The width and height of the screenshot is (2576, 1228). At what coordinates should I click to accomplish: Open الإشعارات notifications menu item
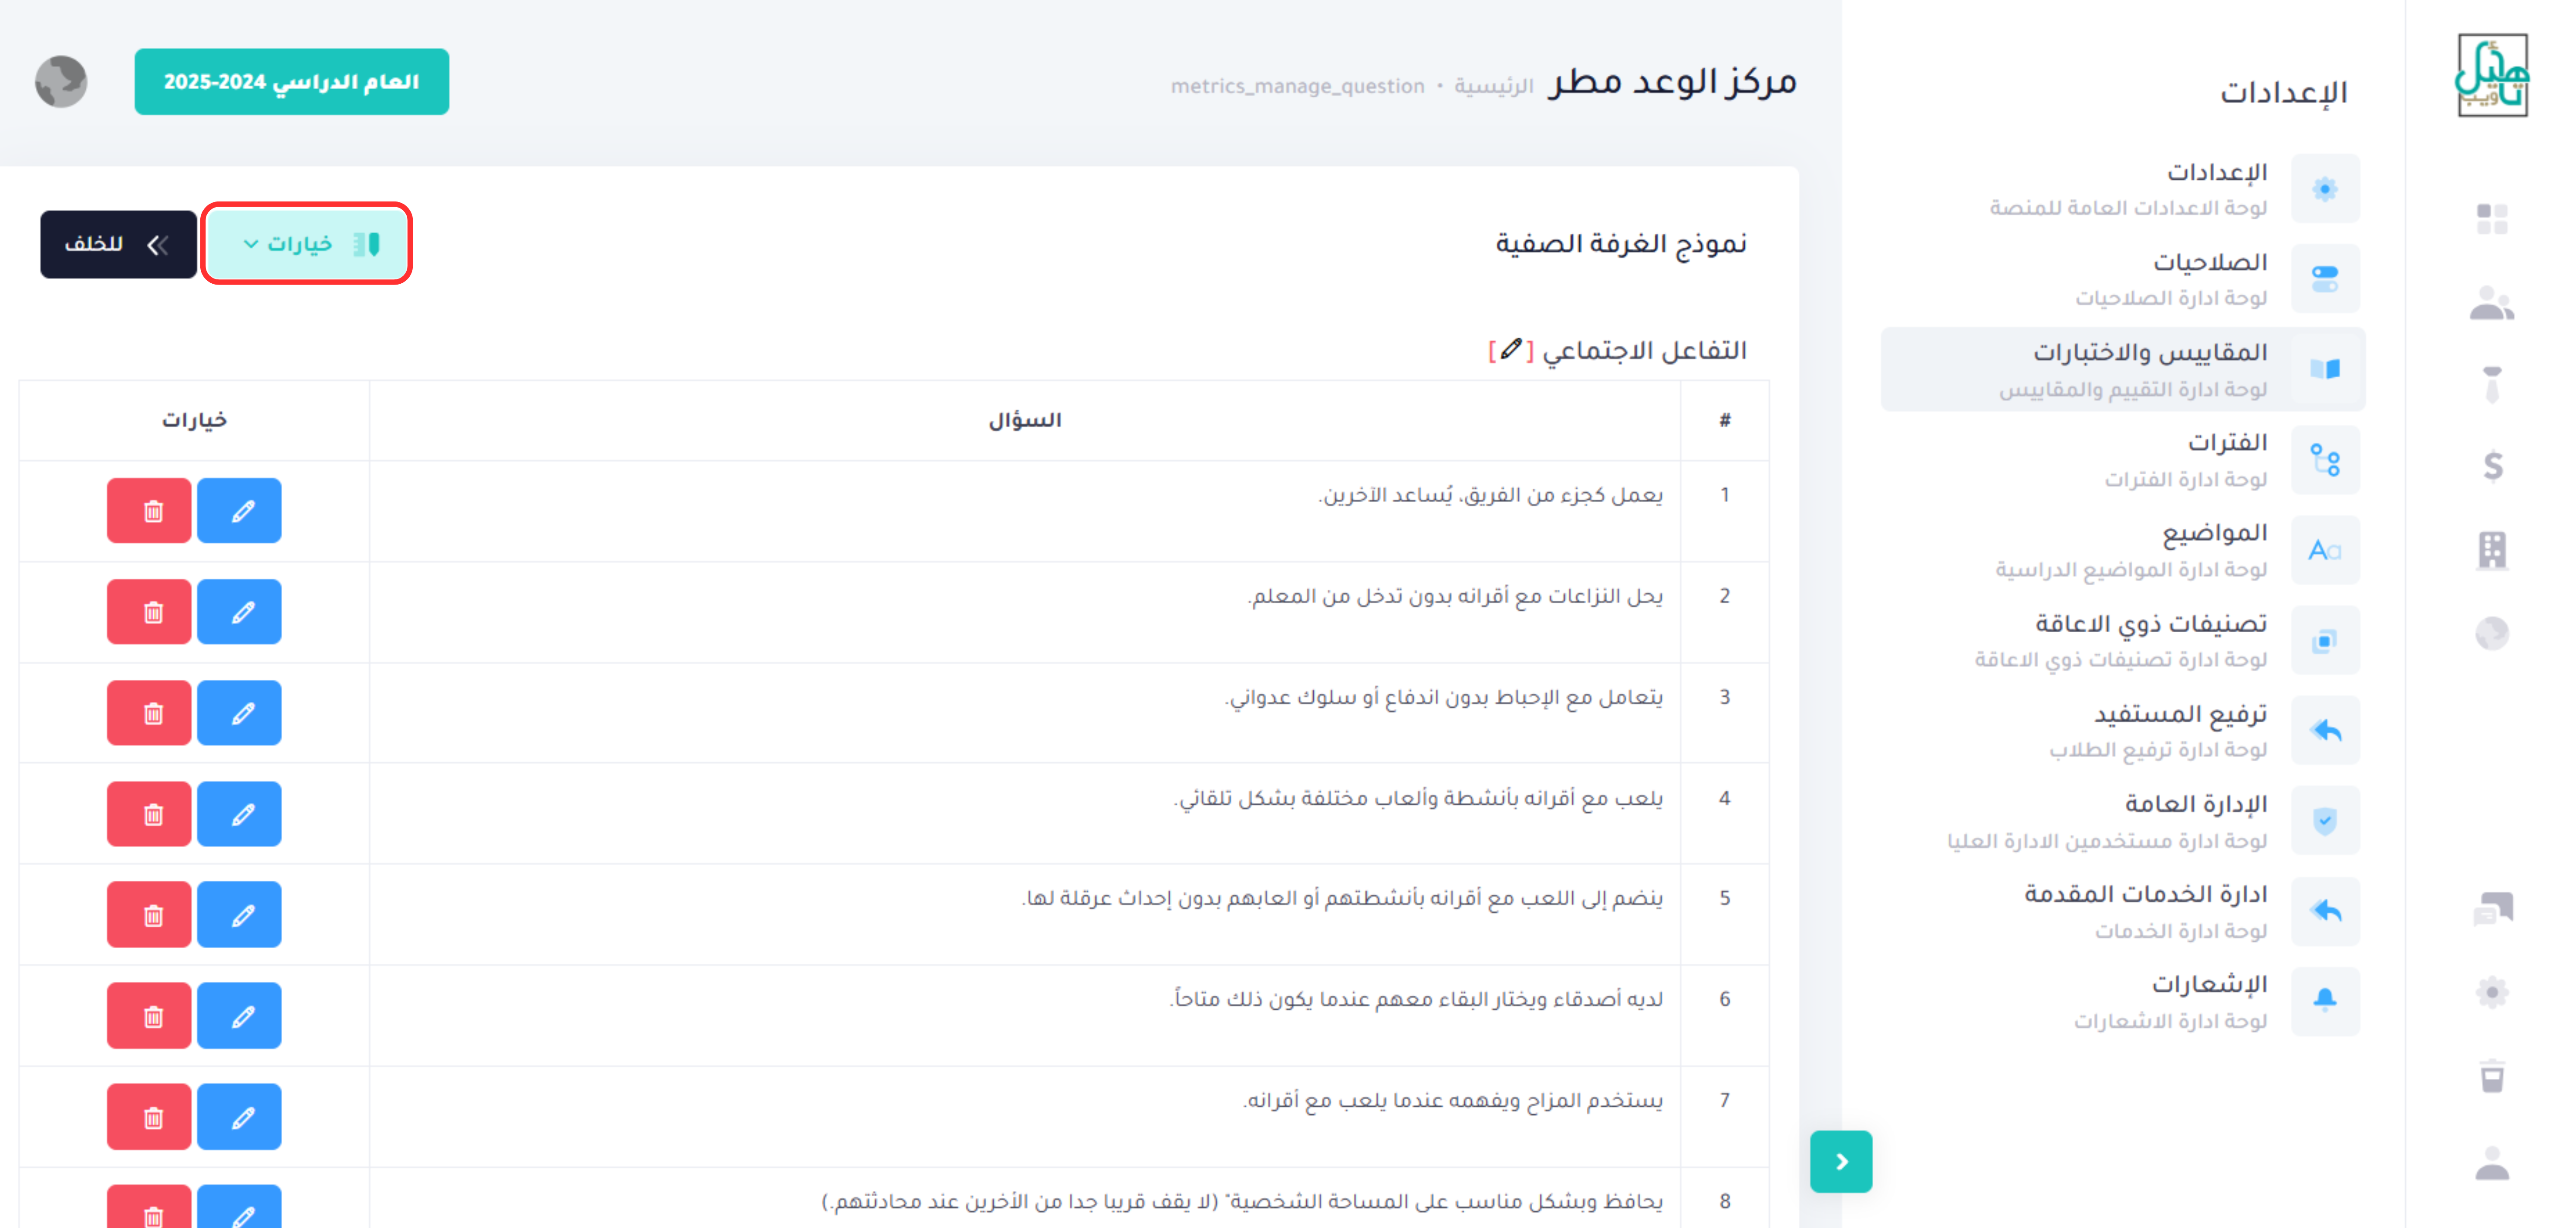coord(2123,1001)
